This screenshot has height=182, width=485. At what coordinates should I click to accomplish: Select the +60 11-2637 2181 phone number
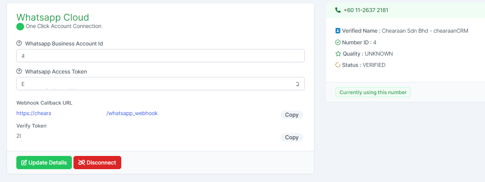click(x=366, y=10)
